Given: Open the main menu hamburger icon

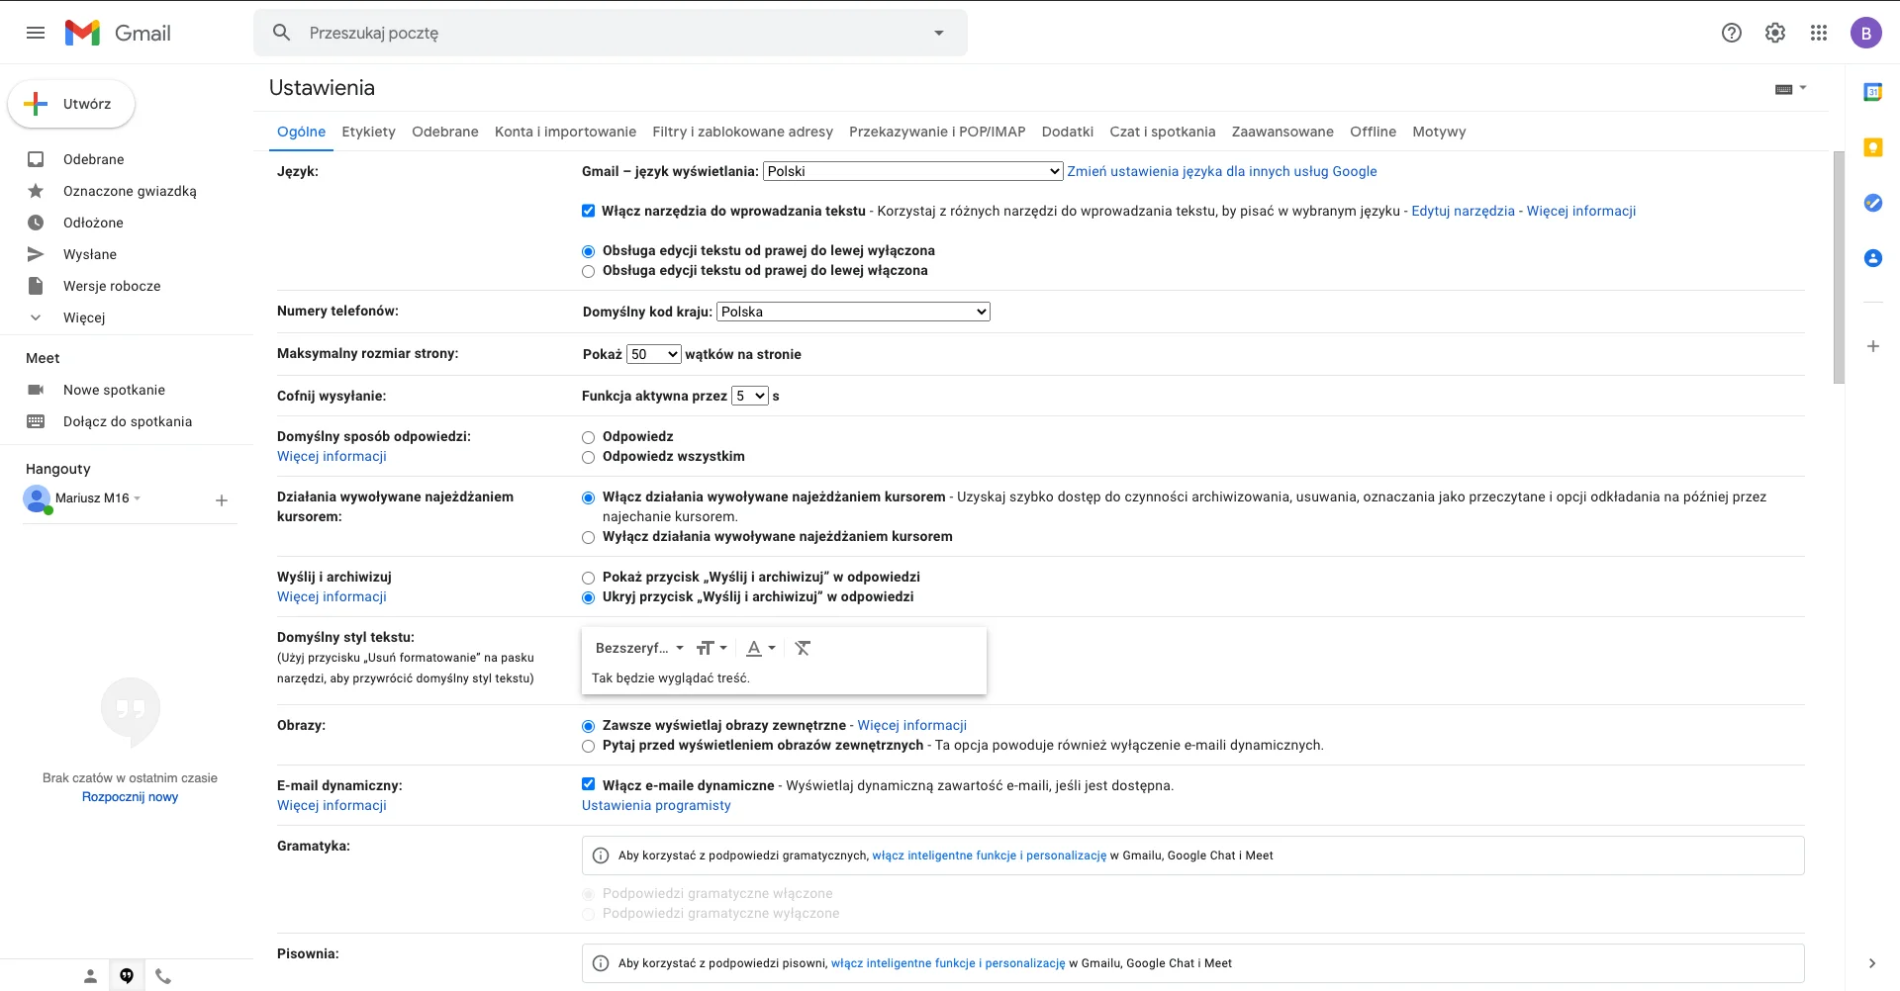Looking at the screenshot, I should coord(36,33).
